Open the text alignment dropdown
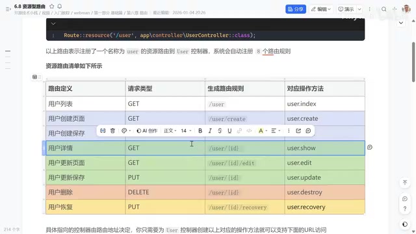Screen dimensions: 416x234 click(x=276, y=131)
